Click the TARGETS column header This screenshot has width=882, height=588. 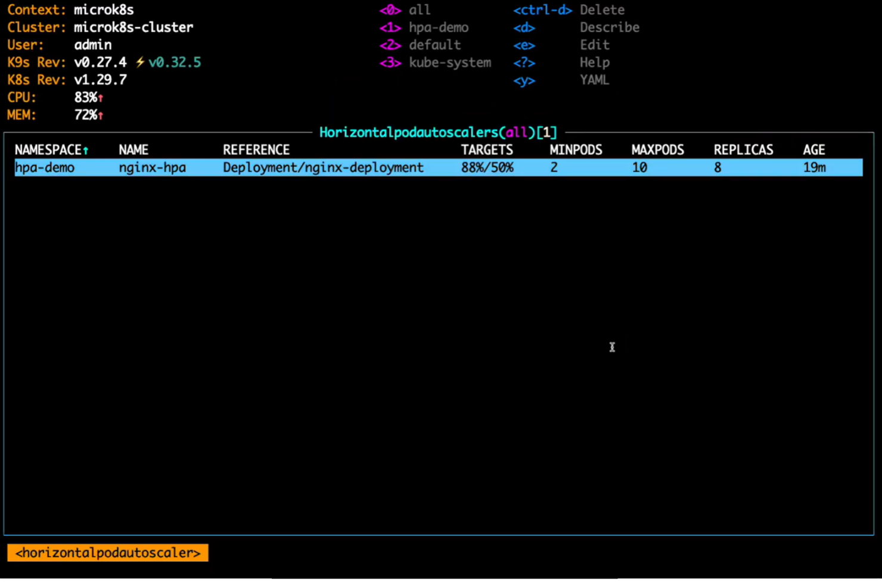coord(487,150)
